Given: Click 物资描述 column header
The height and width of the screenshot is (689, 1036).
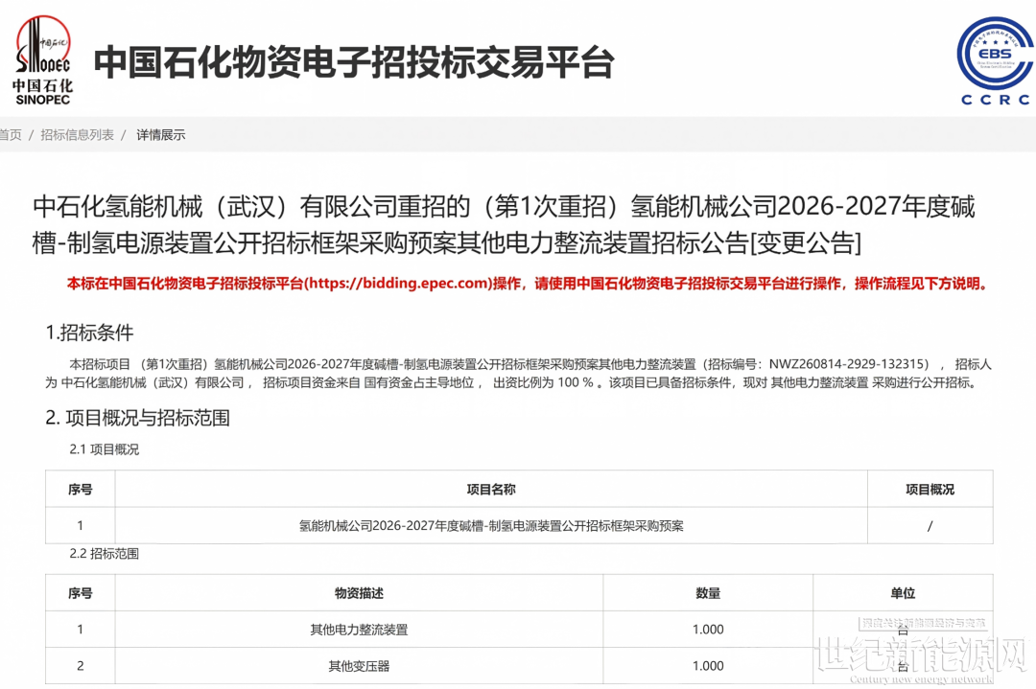Looking at the screenshot, I should [x=359, y=593].
